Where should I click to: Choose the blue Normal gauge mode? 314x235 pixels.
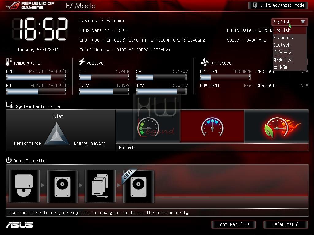pyautogui.click(x=212, y=126)
